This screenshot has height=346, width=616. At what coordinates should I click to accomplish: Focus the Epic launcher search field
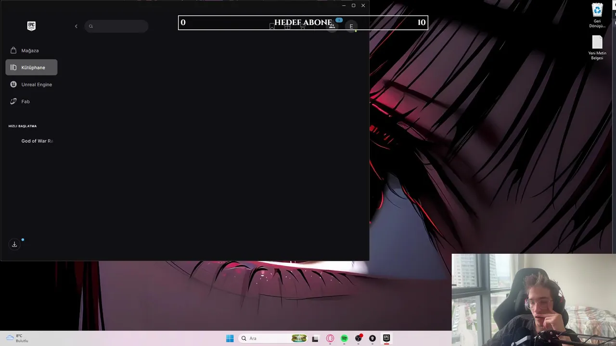tap(116, 26)
